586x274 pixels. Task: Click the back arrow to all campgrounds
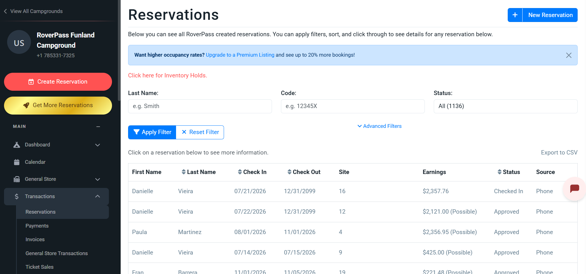[5, 11]
